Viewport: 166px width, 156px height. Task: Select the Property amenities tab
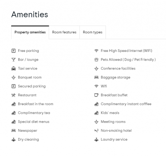[x=30, y=32]
